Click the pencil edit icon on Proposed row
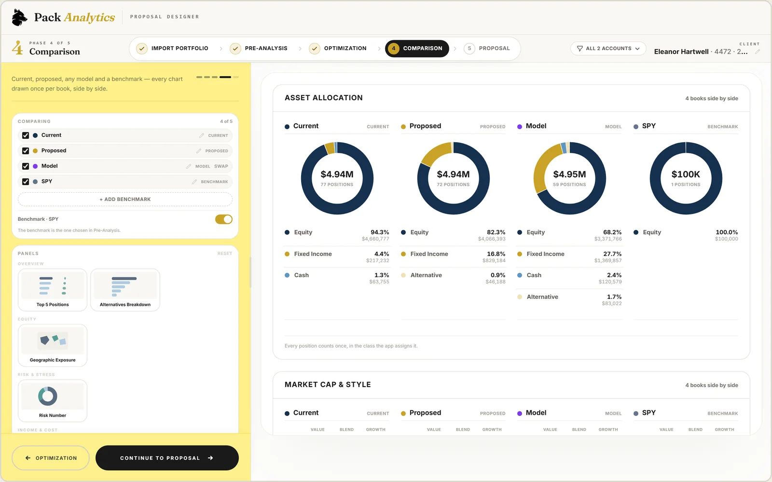Screen dimensions: 772x482 coord(199,151)
